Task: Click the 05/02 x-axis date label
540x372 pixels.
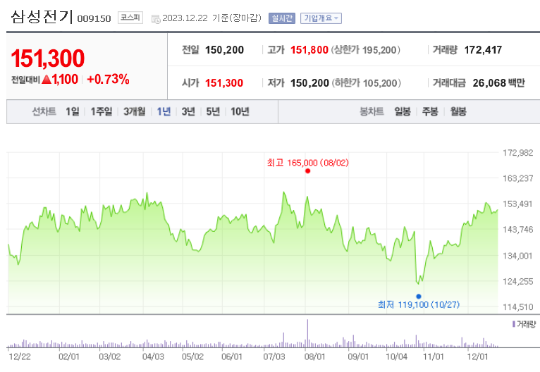Action: pos(193,356)
